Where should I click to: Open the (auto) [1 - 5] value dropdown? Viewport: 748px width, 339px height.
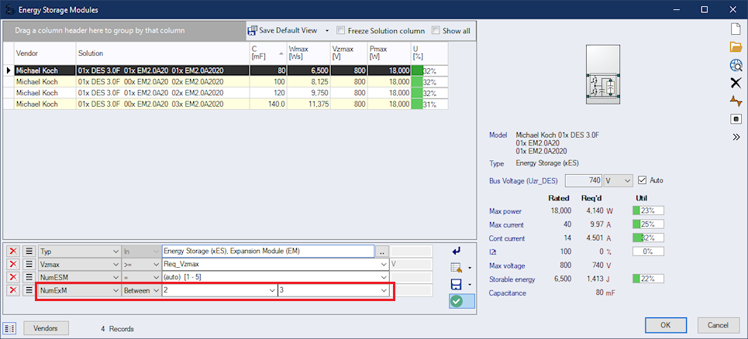tap(384, 277)
